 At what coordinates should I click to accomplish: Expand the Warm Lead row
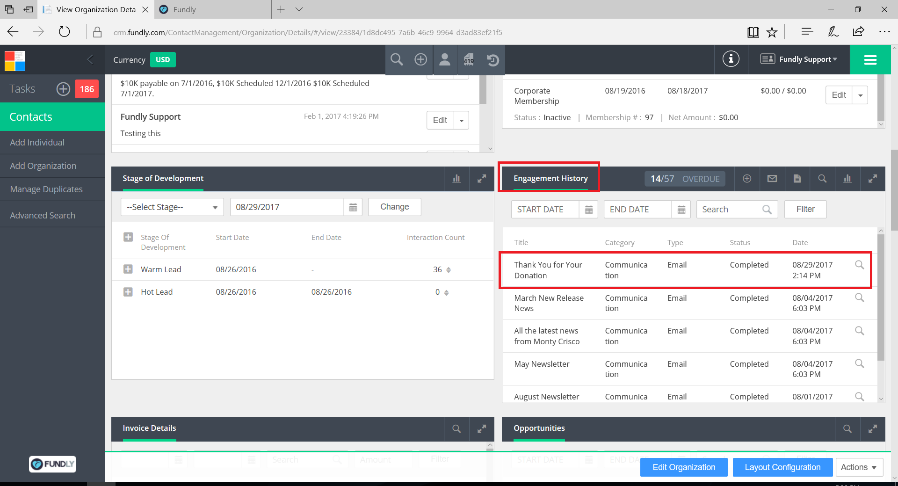click(x=128, y=269)
